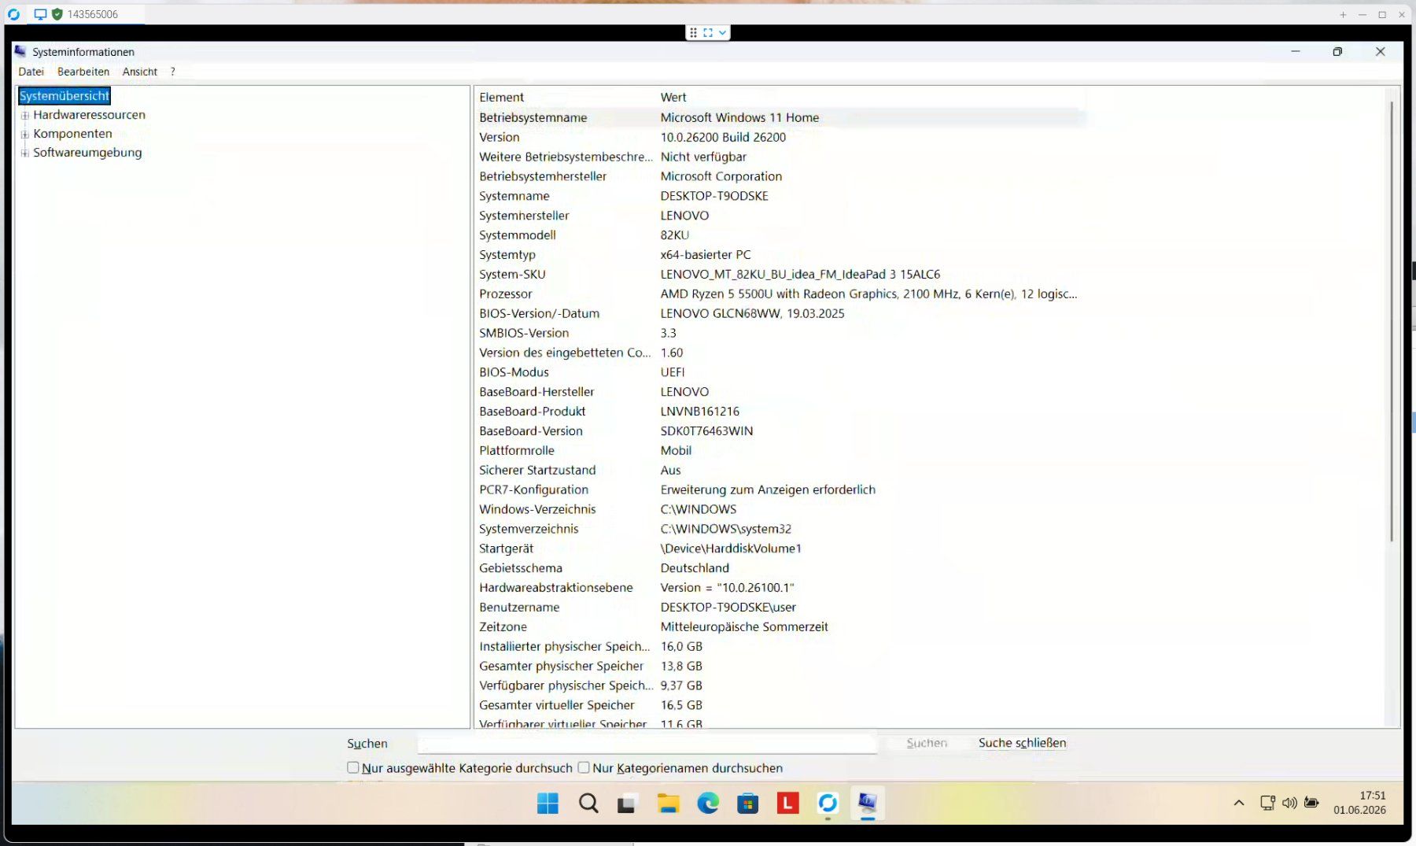Select the Komponenten tree label

[x=72, y=134]
